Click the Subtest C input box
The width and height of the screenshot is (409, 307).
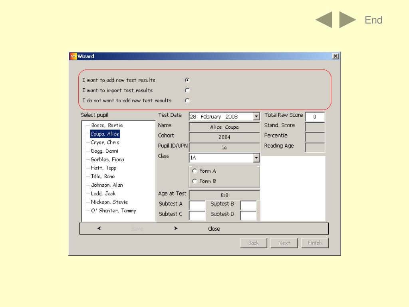coord(197,215)
